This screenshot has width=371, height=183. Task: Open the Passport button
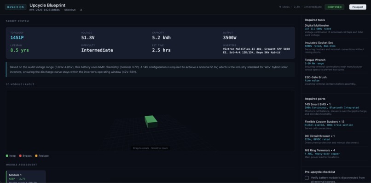point(358,7)
